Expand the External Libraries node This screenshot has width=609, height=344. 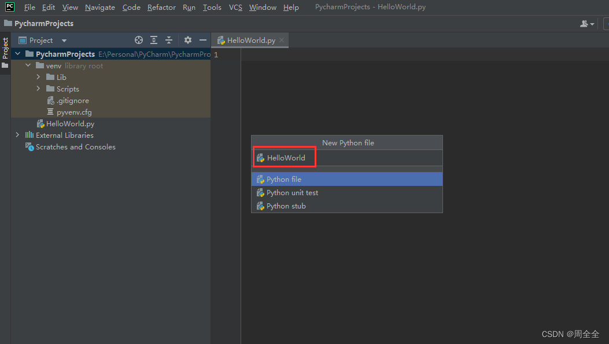coord(17,135)
